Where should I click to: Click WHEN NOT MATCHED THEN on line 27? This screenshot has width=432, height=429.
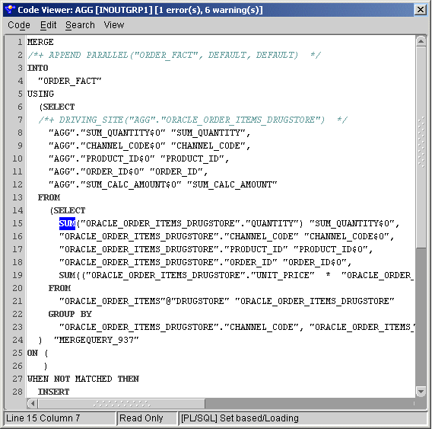tap(83, 379)
